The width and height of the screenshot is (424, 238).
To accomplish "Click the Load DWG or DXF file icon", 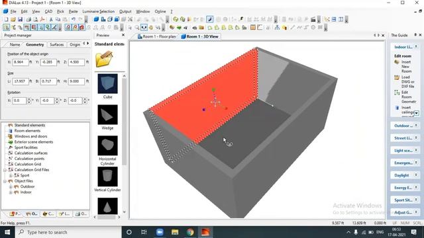I will click(397, 77).
